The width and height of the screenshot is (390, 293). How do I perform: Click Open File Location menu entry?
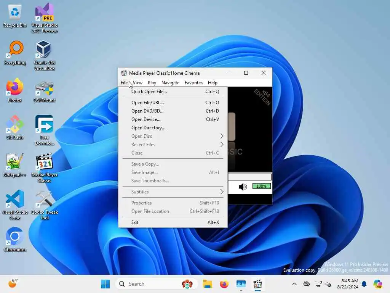coord(173,211)
